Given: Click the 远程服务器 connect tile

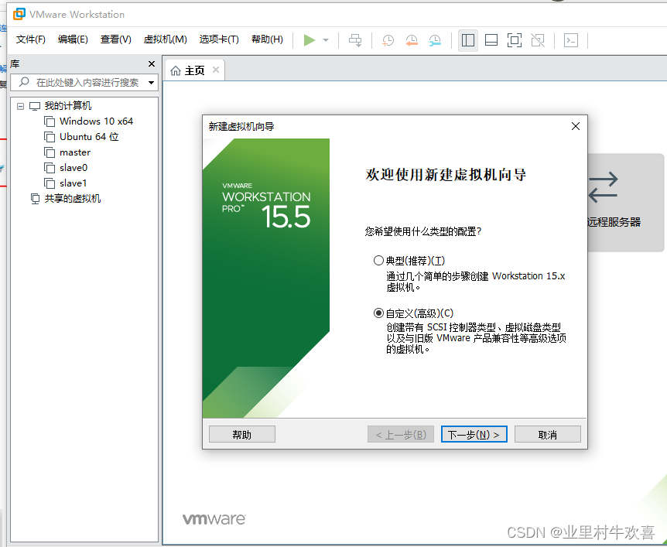Looking at the screenshot, I should click(x=625, y=203).
